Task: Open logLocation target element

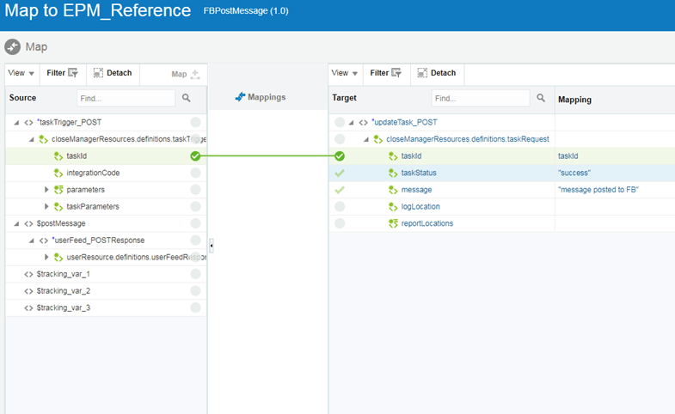Action: [420, 206]
